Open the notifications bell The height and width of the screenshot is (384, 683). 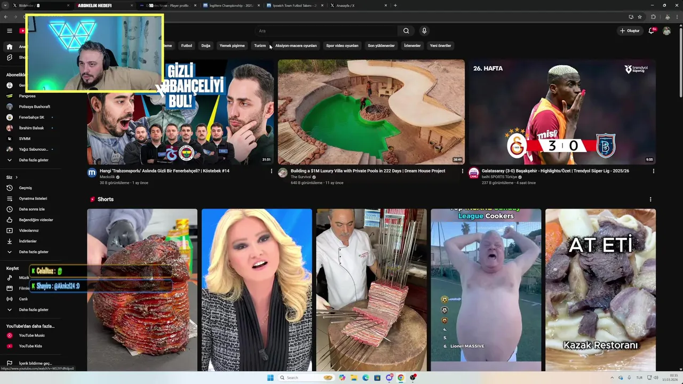pos(651,31)
